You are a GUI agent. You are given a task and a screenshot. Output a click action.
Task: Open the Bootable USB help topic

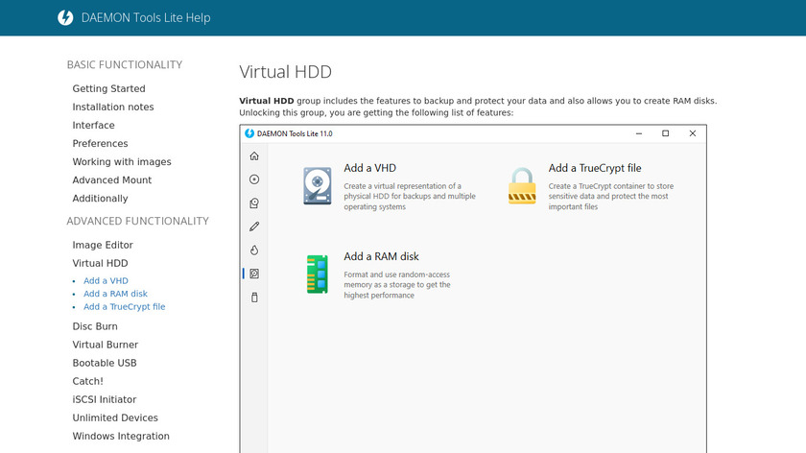[x=105, y=363]
